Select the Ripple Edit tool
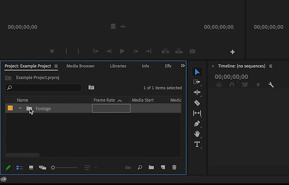This screenshot has width=289, height=185. [197, 92]
